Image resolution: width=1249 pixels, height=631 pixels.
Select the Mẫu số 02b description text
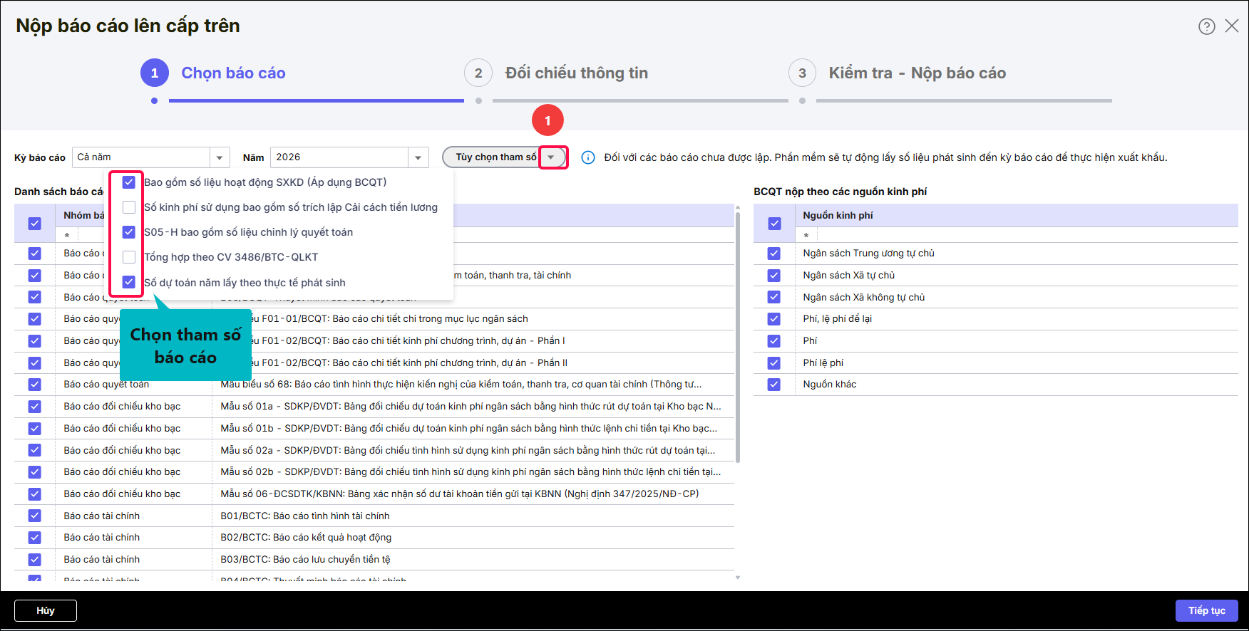point(471,472)
